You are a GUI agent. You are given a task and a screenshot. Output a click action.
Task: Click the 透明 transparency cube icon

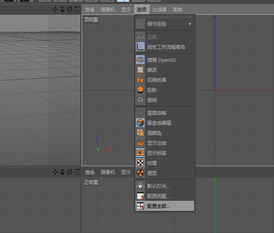[140, 100]
